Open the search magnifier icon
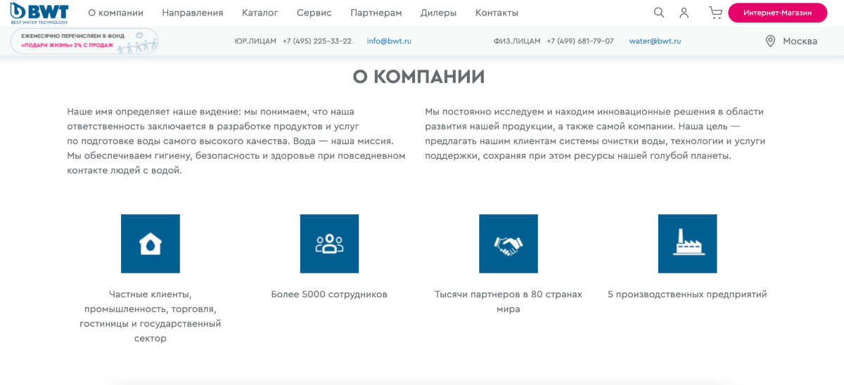 point(659,13)
